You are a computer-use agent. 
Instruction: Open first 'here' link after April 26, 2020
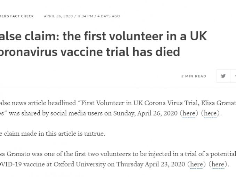pyautogui.click(x=189, y=113)
